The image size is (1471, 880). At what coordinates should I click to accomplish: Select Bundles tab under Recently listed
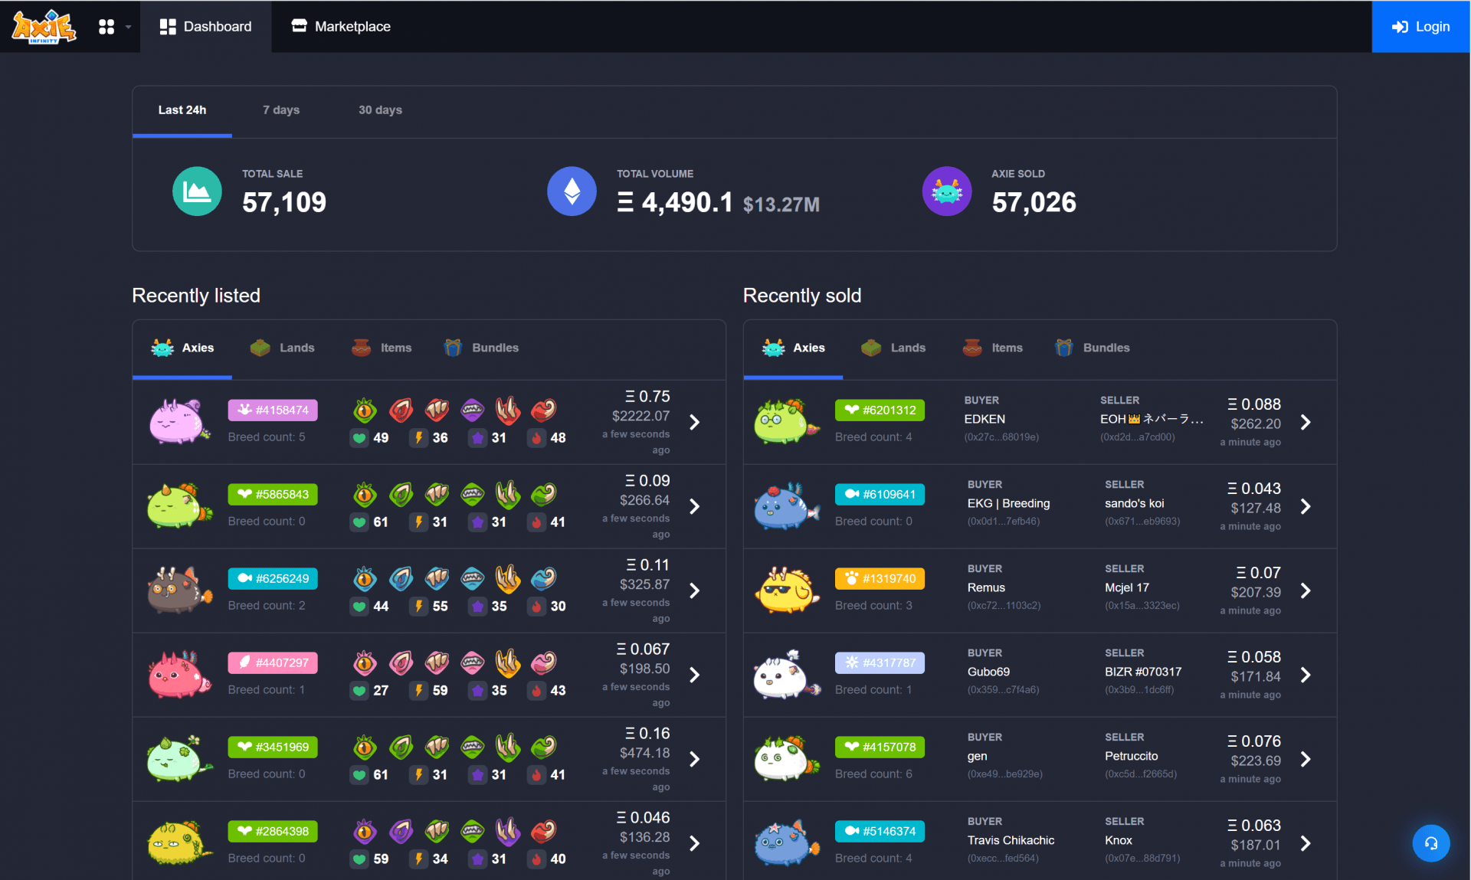(481, 348)
